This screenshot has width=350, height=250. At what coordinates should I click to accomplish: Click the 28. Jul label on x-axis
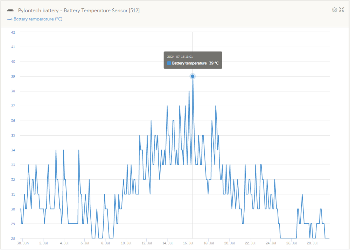tap(312, 243)
